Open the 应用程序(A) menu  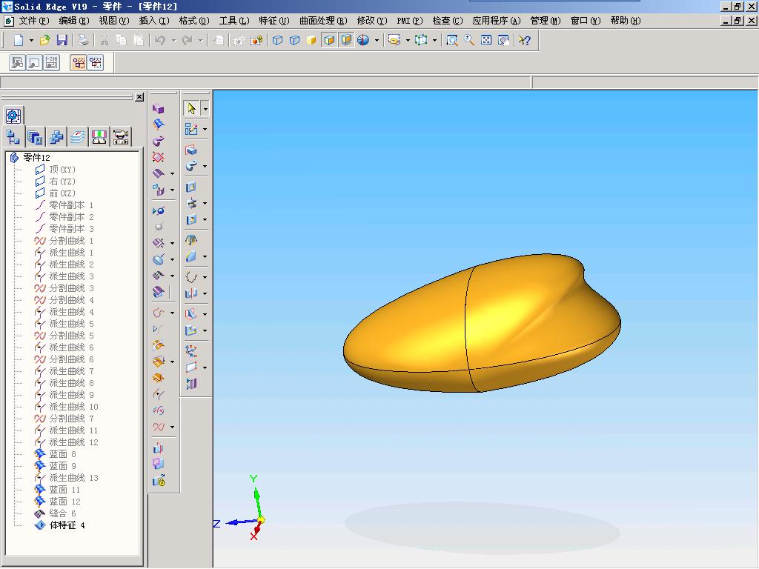(497, 21)
